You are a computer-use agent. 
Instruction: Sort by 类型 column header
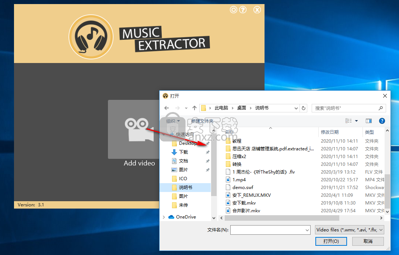tap(370, 132)
